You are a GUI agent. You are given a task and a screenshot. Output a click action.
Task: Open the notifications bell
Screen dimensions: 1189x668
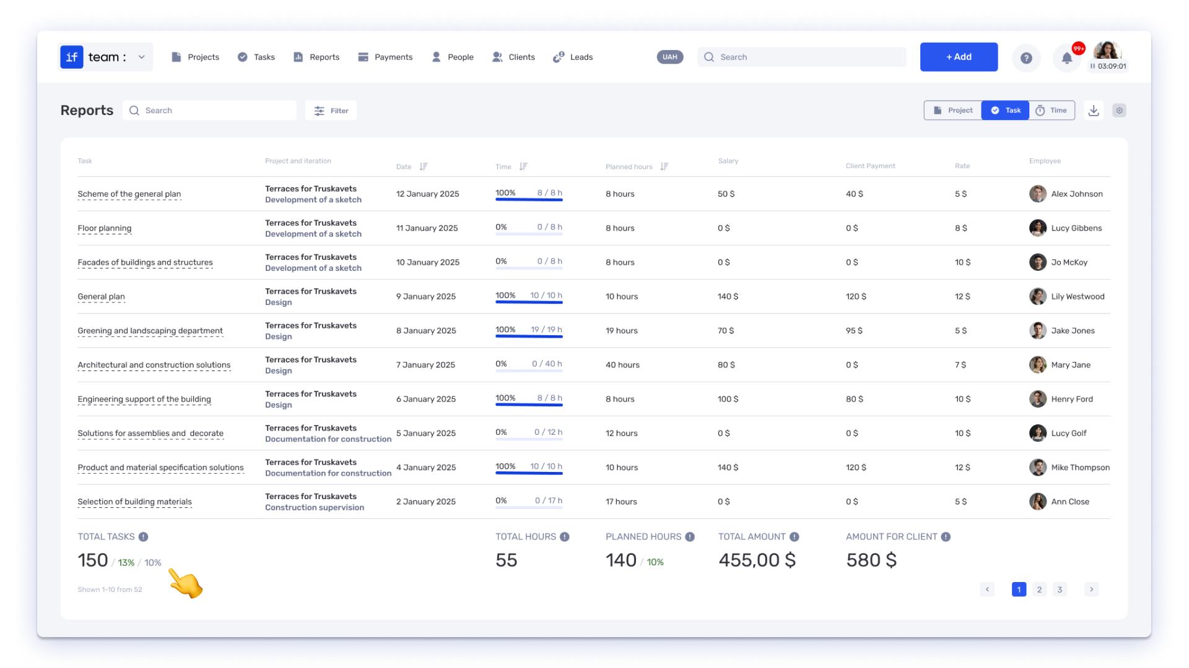1066,58
